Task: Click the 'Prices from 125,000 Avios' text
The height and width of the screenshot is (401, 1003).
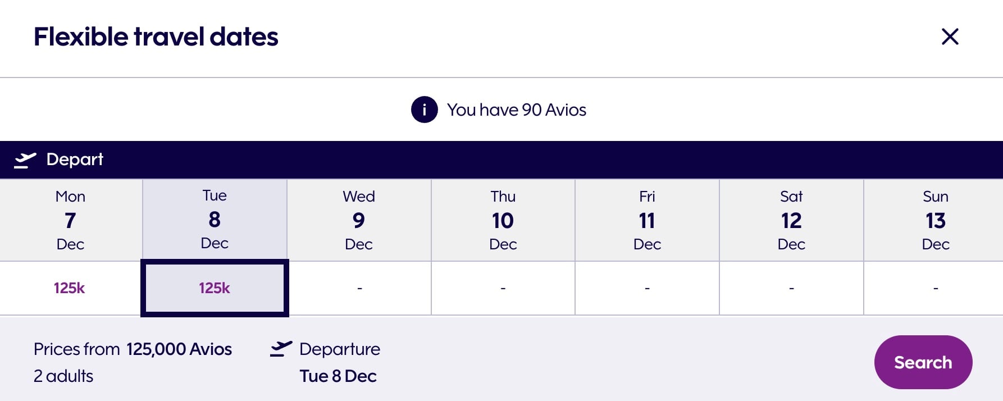Action: [x=133, y=349]
